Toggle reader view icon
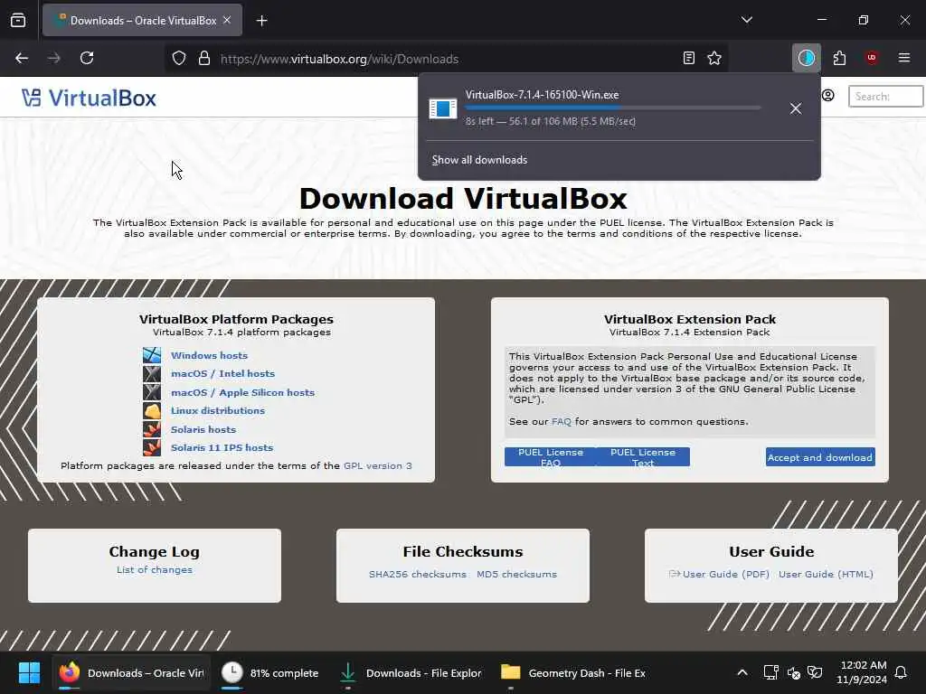926x694 pixels. point(688,59)
